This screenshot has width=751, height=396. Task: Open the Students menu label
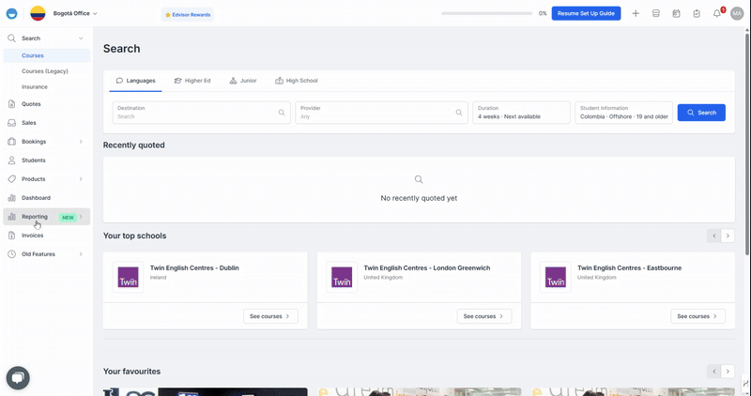tap(34, 160)
